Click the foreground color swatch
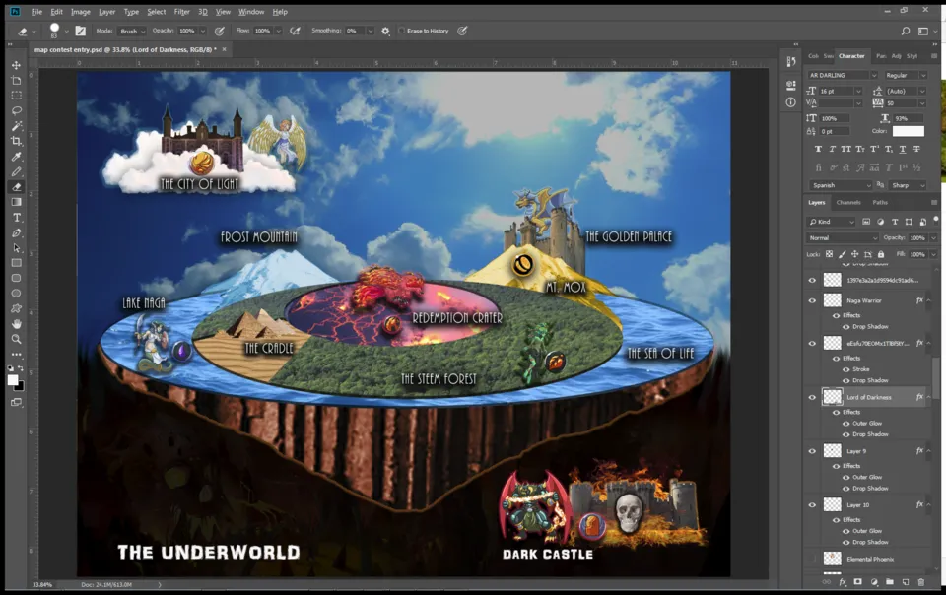 [13, 380]
